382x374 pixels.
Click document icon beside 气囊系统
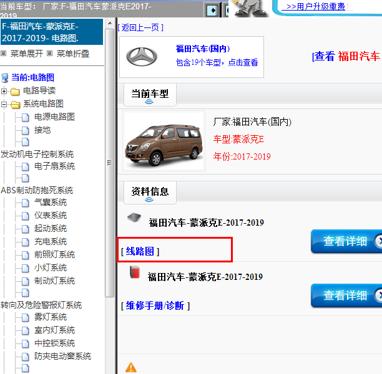pos(26,203)
